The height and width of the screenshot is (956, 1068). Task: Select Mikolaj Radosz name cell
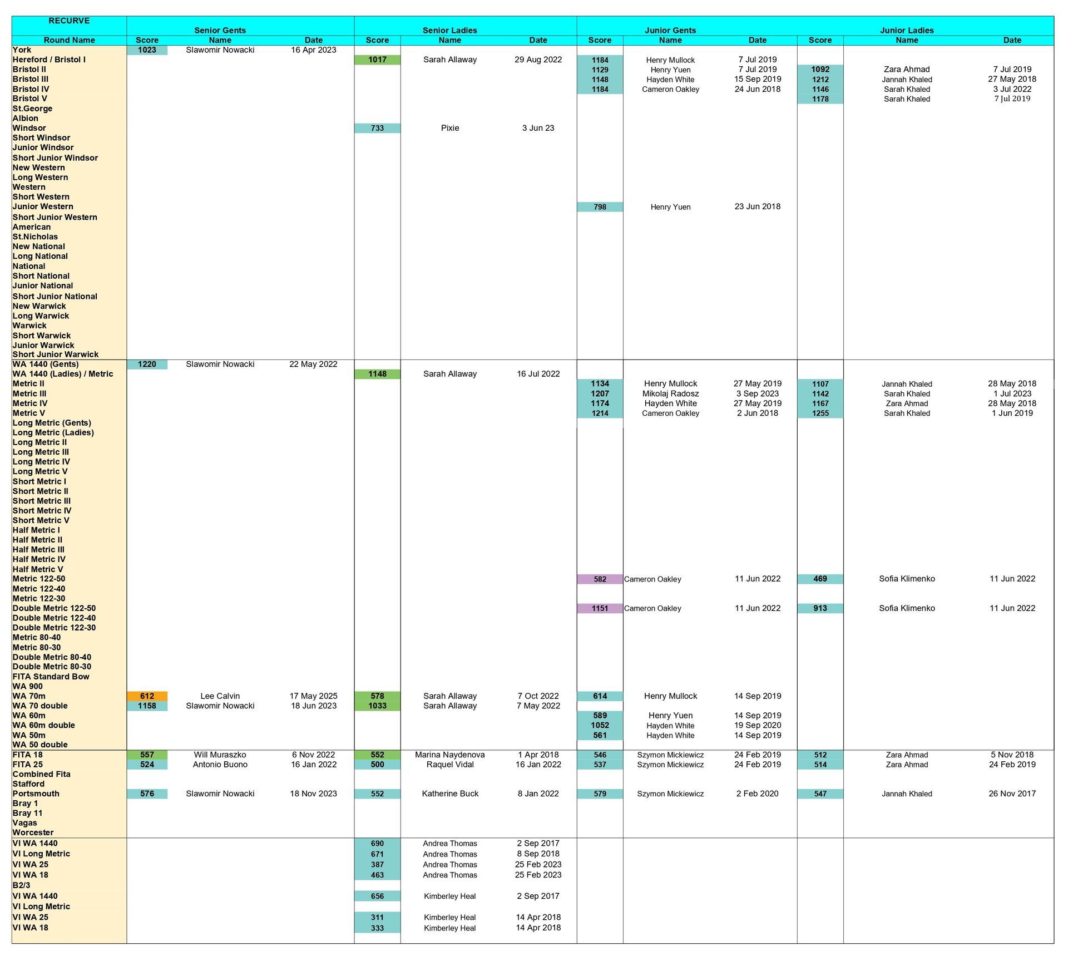[x=670, y=393]
